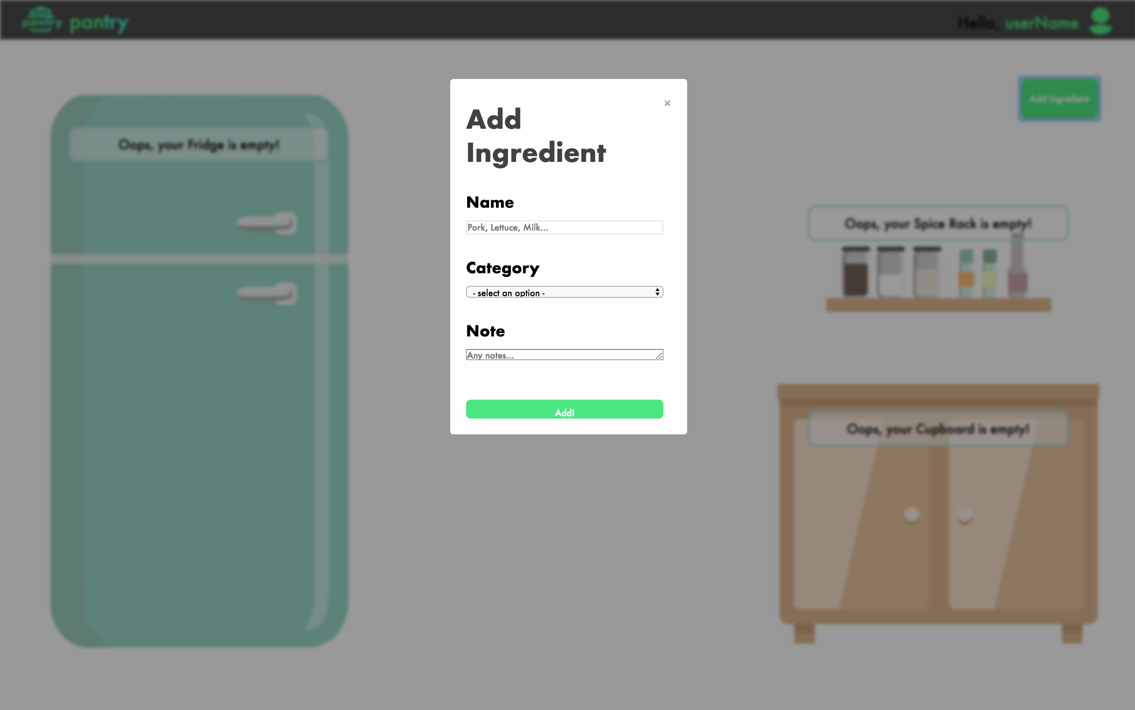This screenshot has height=710, width=1135.
Task: Click the Note text area
Action: click(x=564, y=355)
